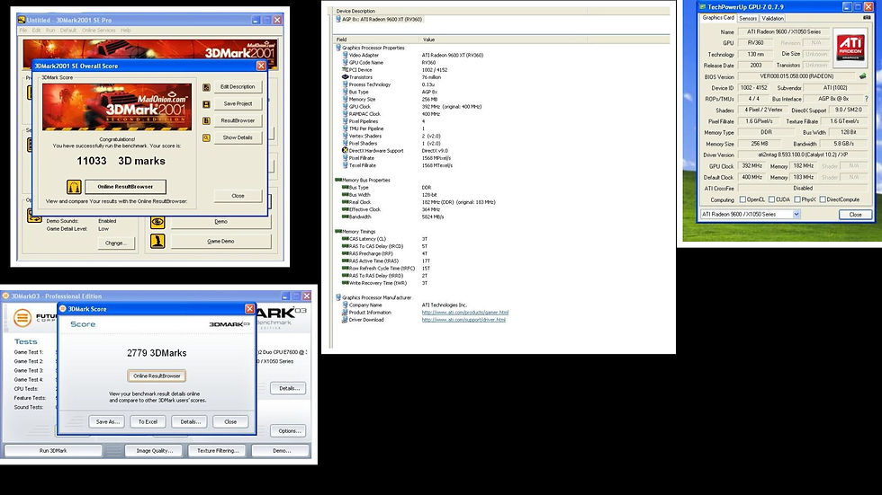Open the File menu in 3DMark2001
This screenshot has width=882, height=495.
(23, 31)
